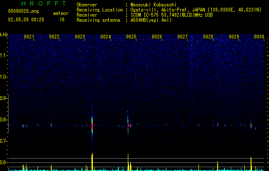The image size is (269, 171).
Task: Click the 0024 time marker
Action: pyautogui.click(x=106, y=37)
